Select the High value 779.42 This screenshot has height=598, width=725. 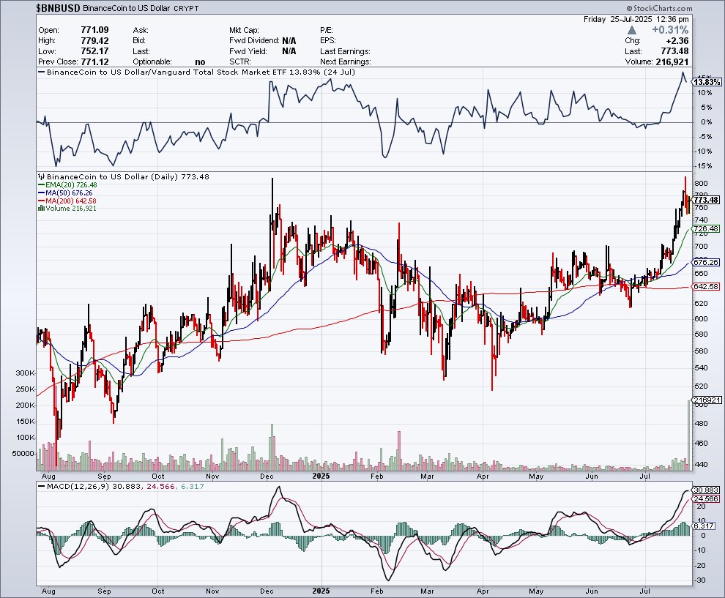pyautogui.click(x=94, y=41)
